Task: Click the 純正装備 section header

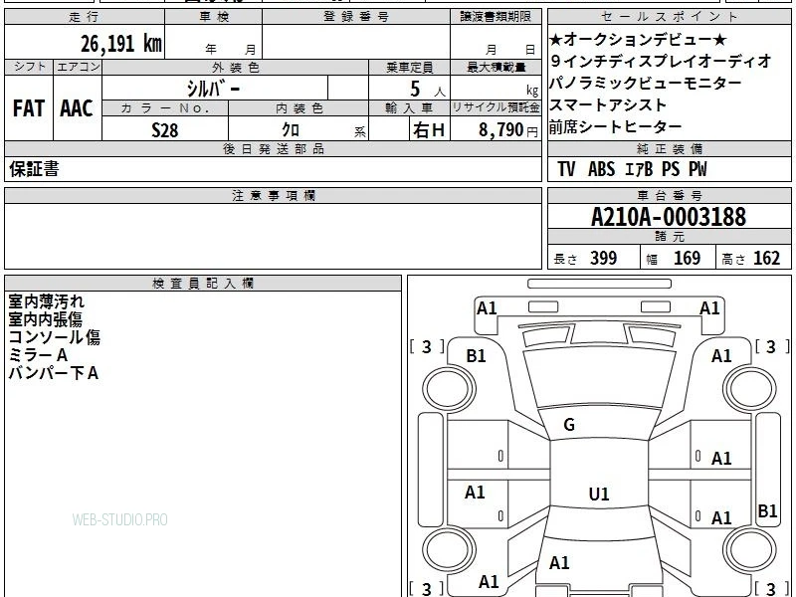Action: pos(669,148)
